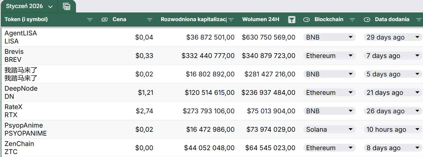Click filter icon in Data dodania header

click(x=419, y=20)
